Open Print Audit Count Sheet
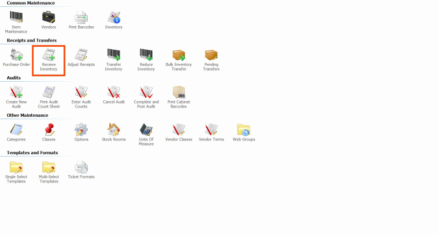The width and height of the screenshot is (439, 235). click(x=49, y=92)
